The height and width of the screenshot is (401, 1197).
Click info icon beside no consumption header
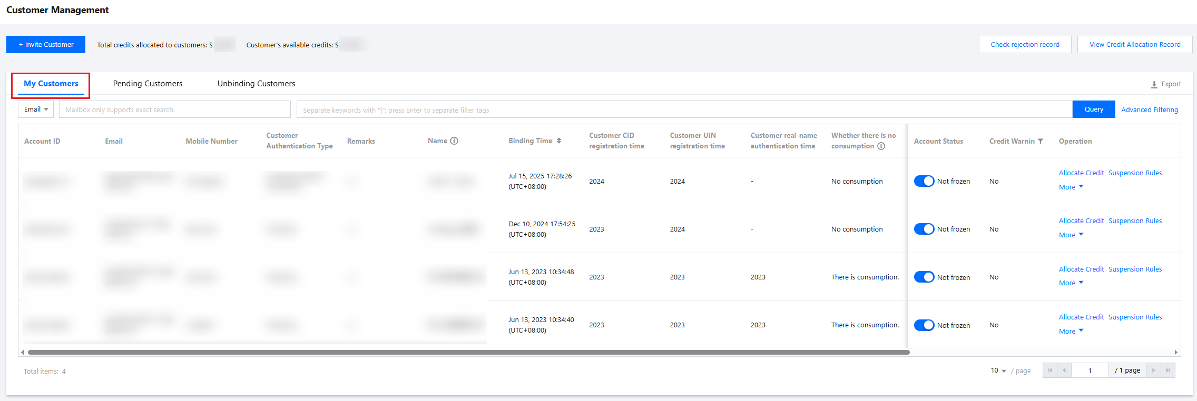881,146
